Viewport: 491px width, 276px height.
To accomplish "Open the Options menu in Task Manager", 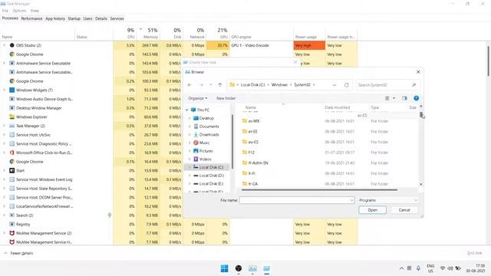I will (19, 11).
